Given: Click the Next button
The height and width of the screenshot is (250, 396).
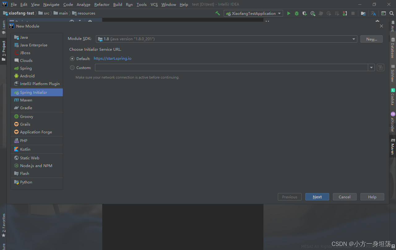Looking at the screenshot, I should point(317,197).
